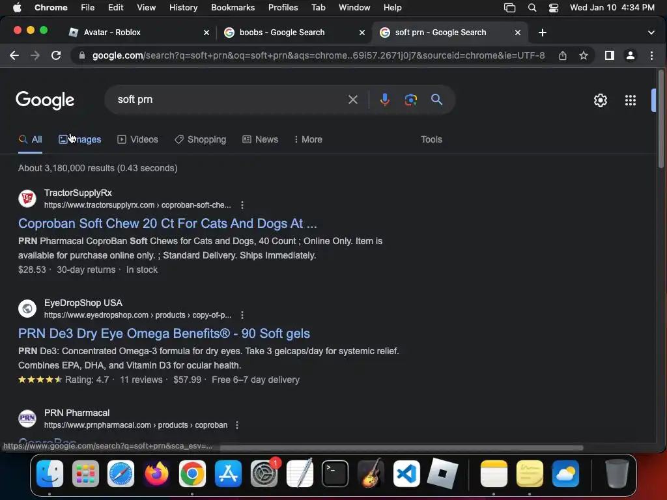
Task: Open the TractorSupplyRx result options dots
Action: pyautogui.click(x=242, y=205)
